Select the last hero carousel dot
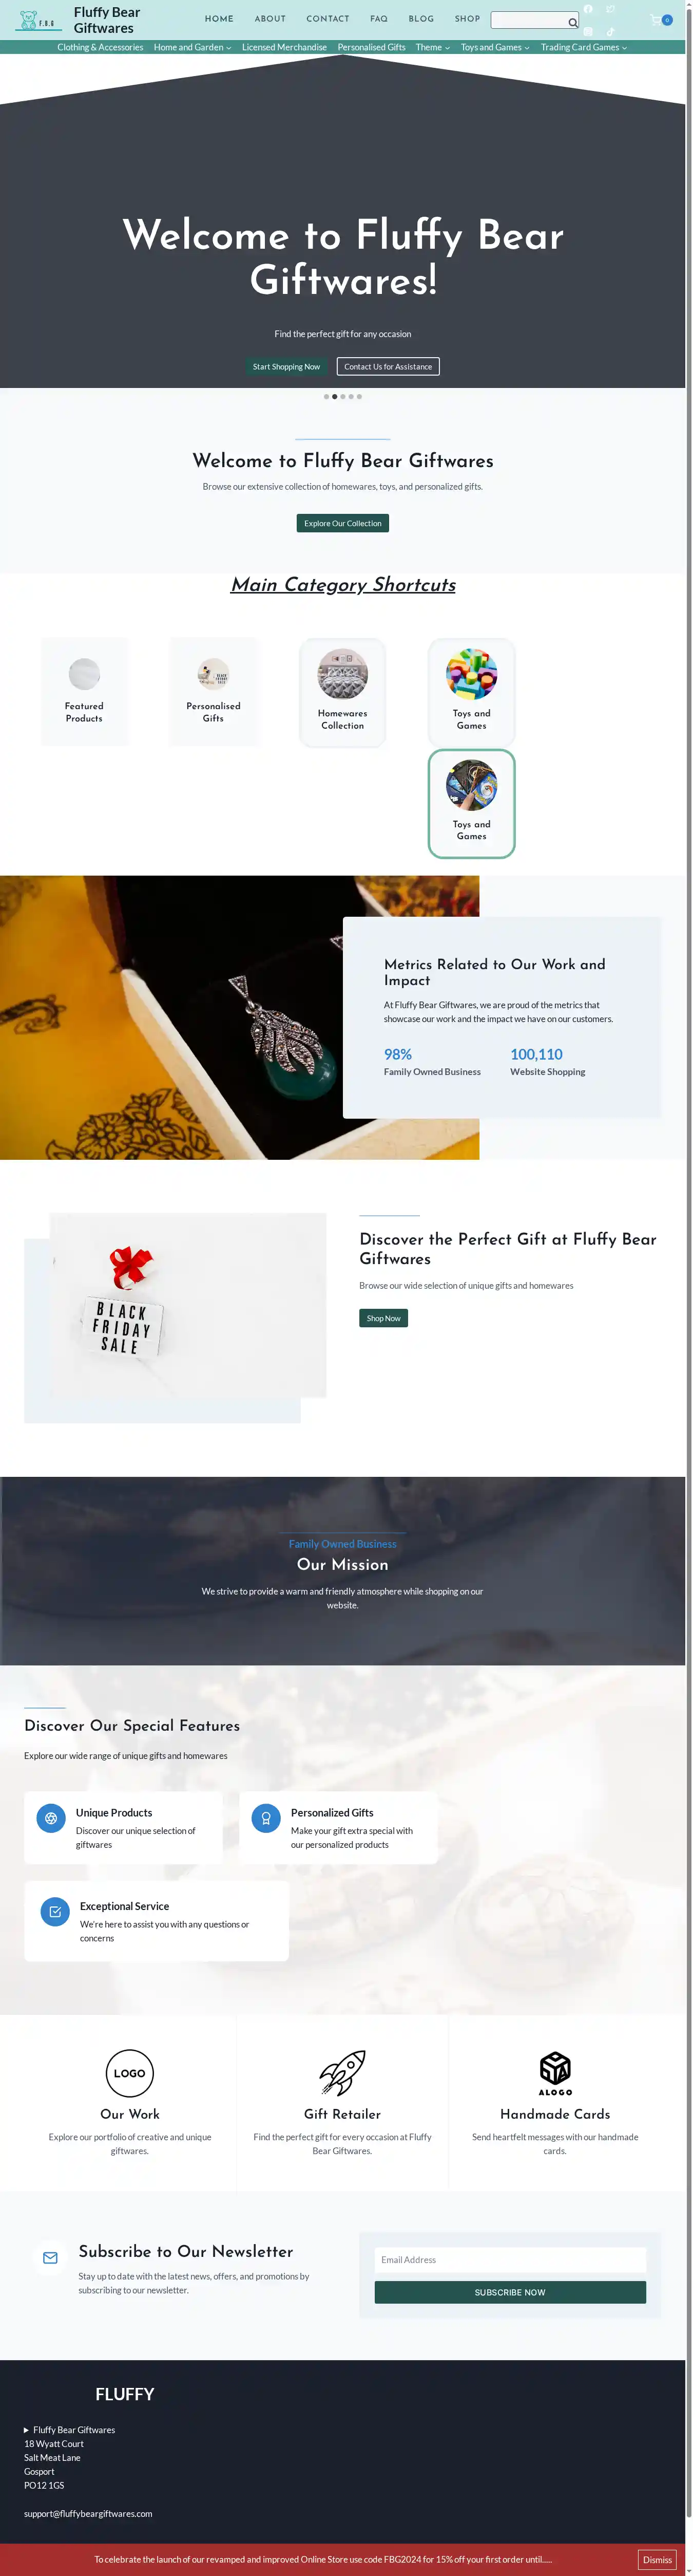The width and height of the screenshot is (693, 2576). (x=359, y=397)
